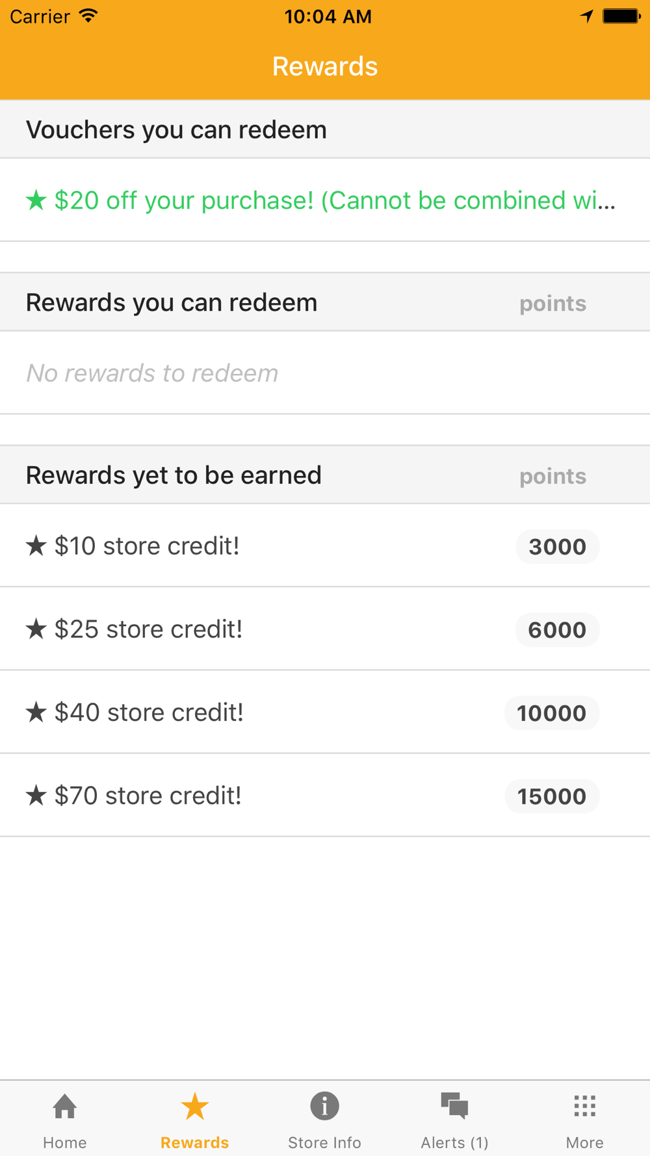Tap the 10000 points badge

pyautogui.click(x=552, y=713)
